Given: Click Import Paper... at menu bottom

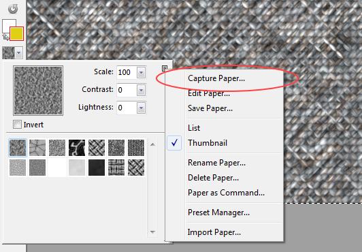Looking at the screenshot, I should click(x=214, y=232).
